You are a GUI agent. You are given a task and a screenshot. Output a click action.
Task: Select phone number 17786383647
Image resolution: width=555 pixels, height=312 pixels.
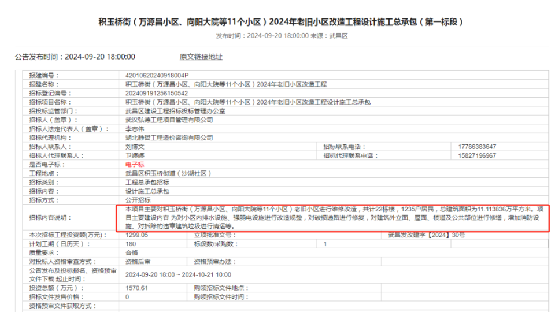click(x=477, y=147)
